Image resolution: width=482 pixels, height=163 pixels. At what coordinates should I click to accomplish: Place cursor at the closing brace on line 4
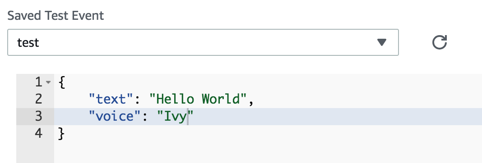coord(61,134)
